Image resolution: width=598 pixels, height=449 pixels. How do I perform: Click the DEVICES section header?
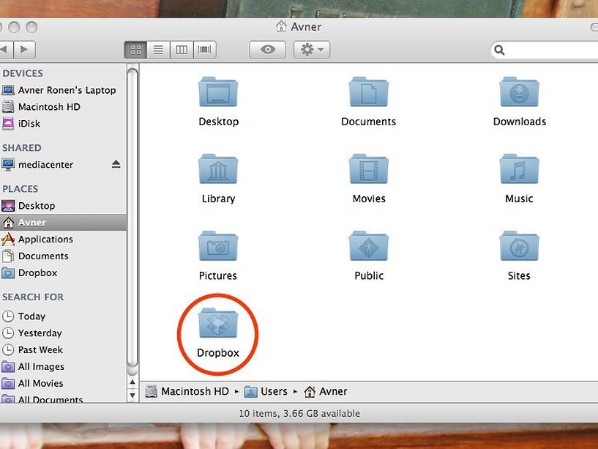click(x=23, y=73)
